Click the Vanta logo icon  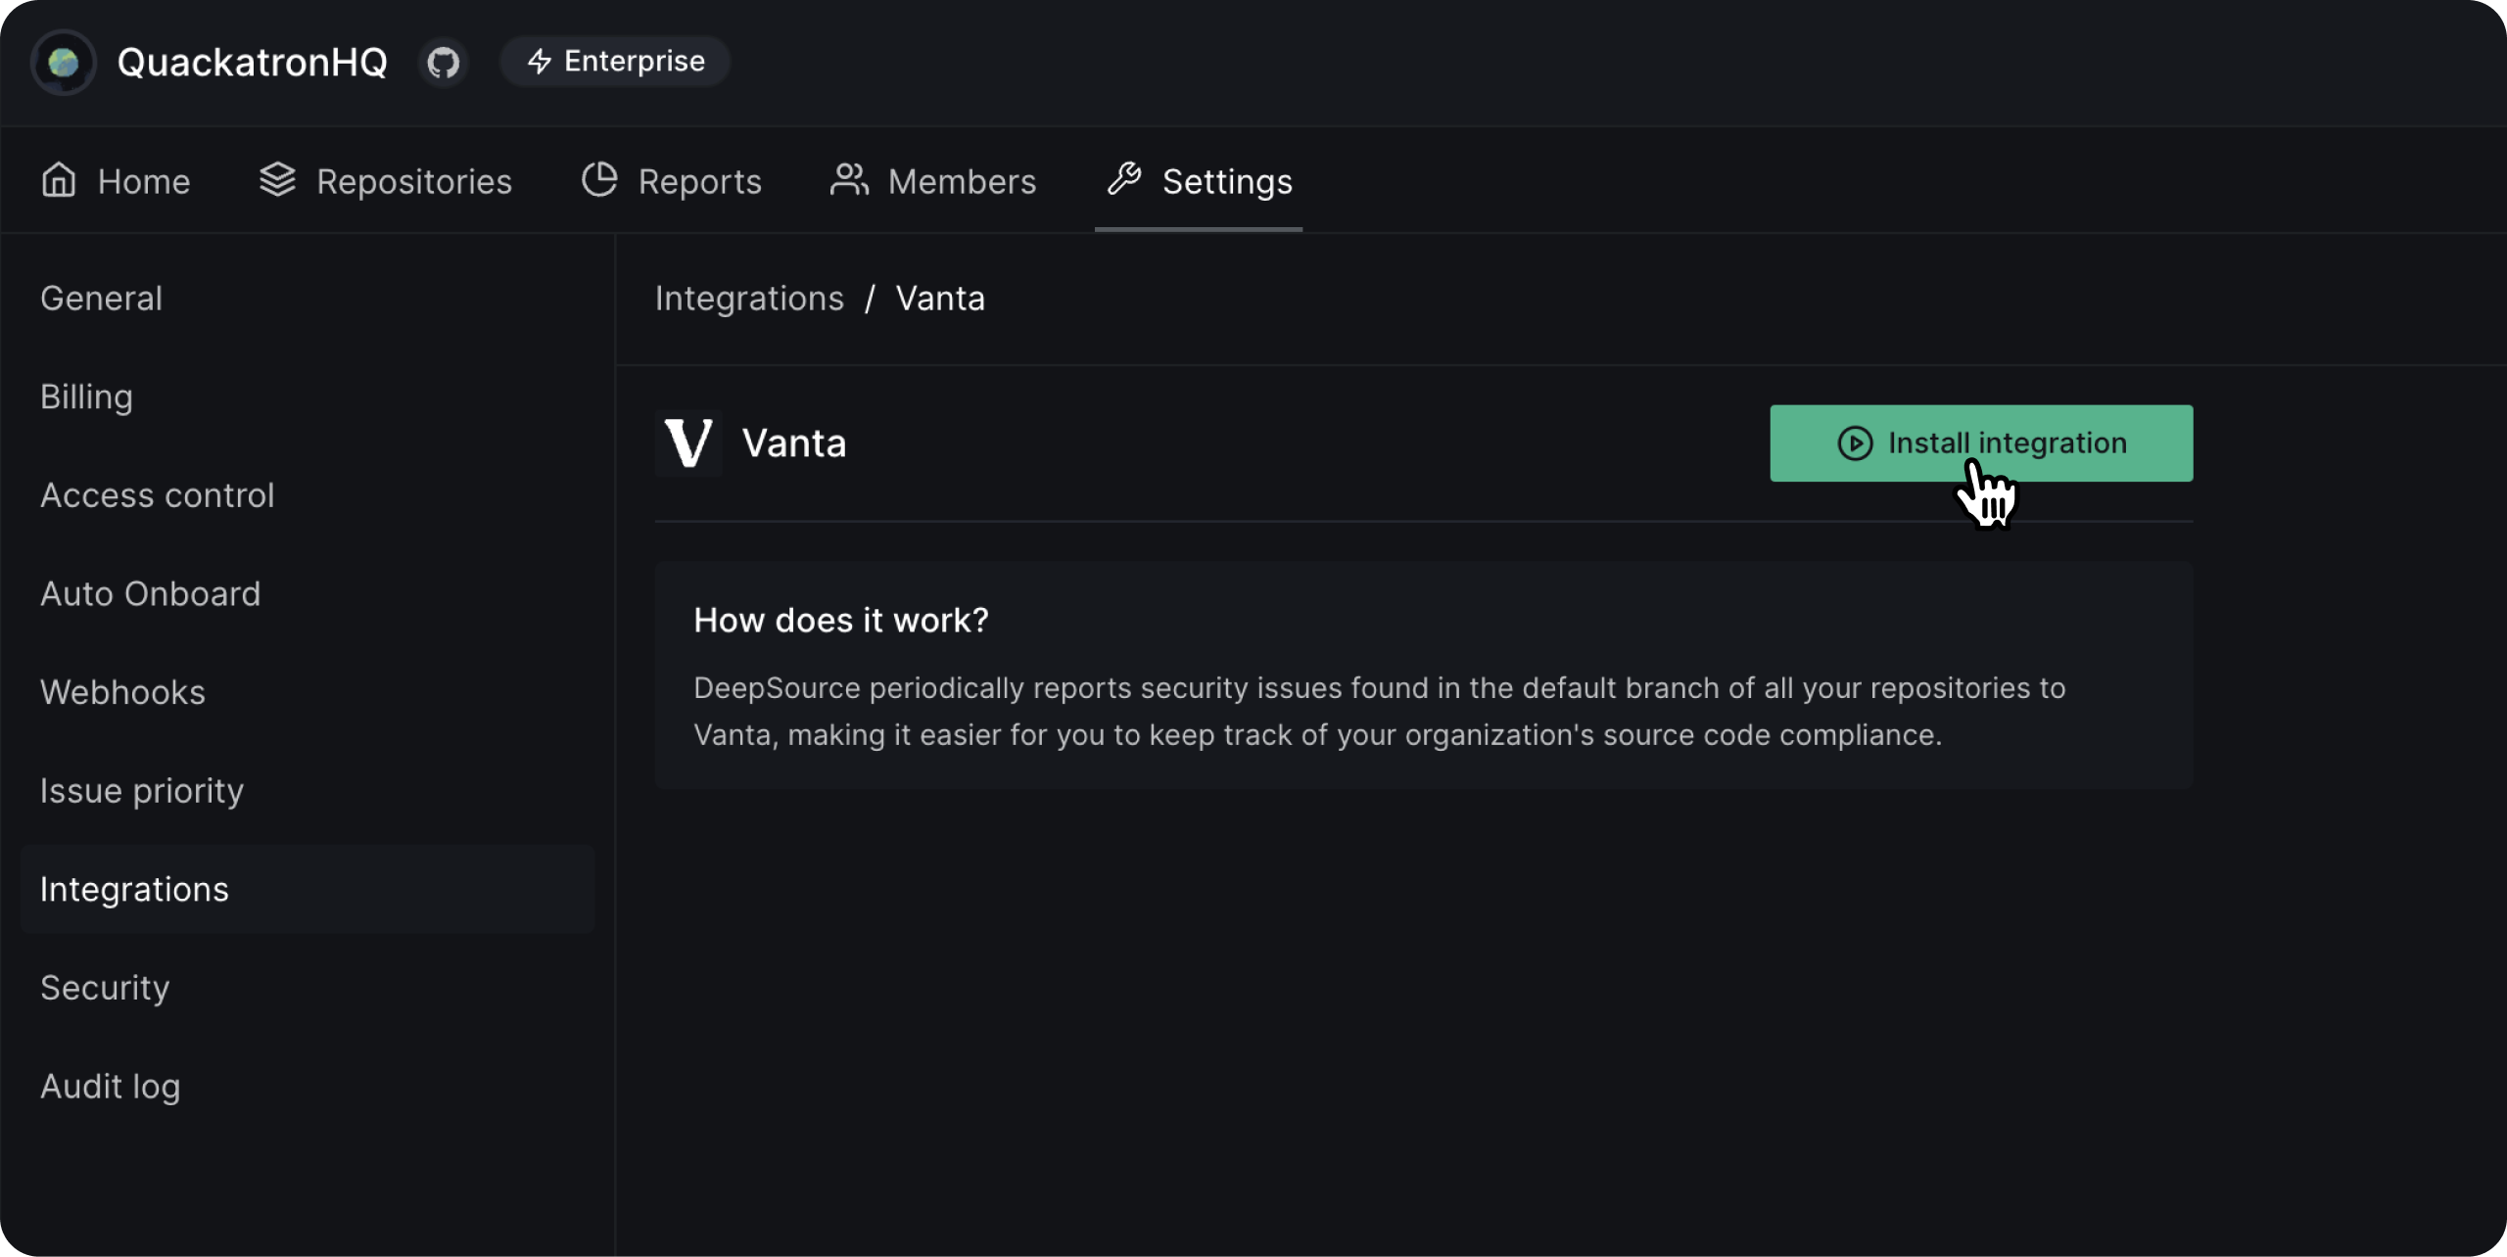tap(688, 443)
